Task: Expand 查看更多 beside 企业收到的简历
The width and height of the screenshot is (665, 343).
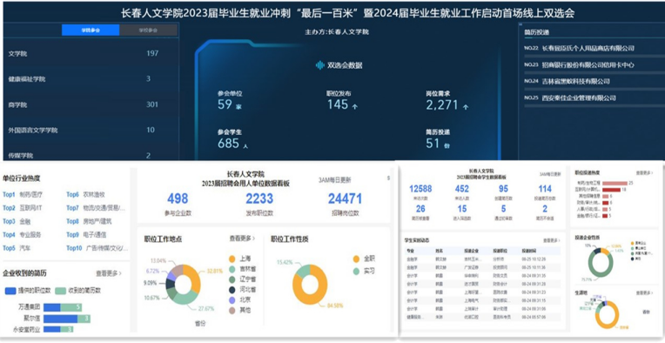Action: pyautogui.click(x=109, y=273)
